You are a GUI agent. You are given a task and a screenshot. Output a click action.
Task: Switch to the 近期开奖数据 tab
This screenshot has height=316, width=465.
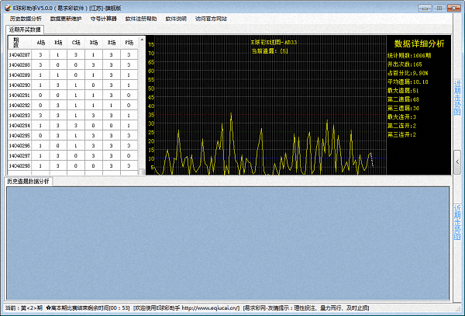25,30
